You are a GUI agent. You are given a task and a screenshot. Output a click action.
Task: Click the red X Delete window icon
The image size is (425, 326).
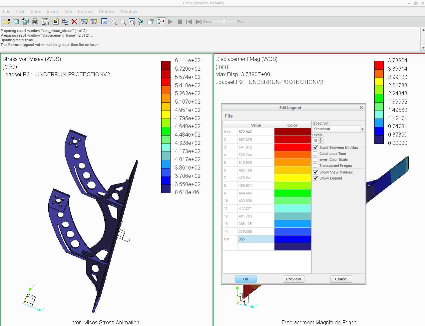tap(74, 22)
